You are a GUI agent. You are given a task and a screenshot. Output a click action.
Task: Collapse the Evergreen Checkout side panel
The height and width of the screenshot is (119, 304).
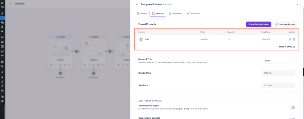point(137,4)
